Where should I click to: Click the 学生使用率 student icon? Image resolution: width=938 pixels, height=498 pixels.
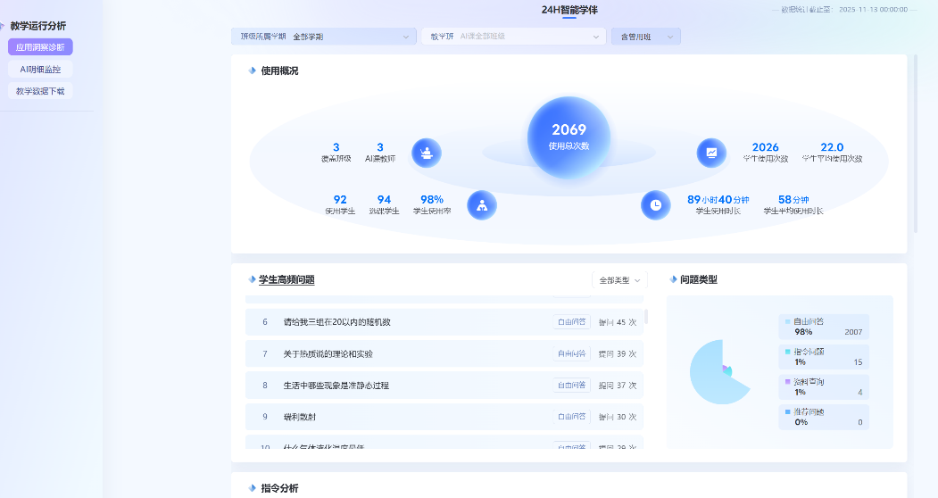click(482, 205)
